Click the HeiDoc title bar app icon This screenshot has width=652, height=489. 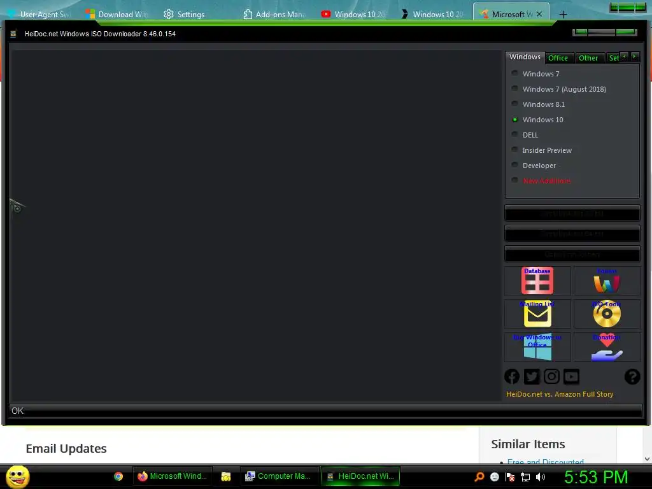click(x=13, y=34)
